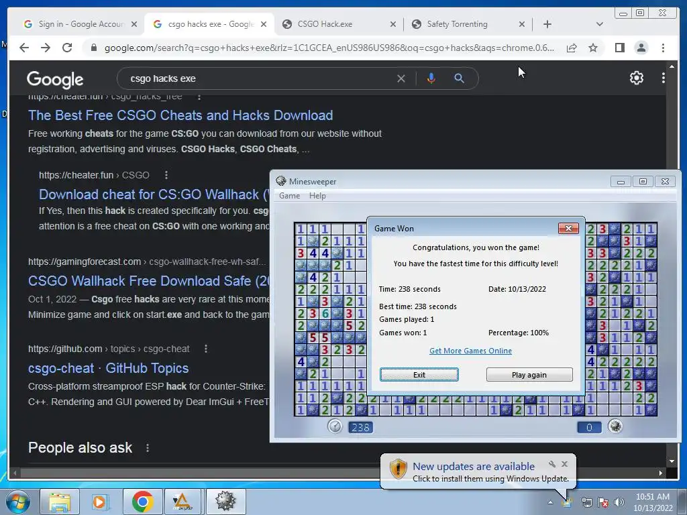Open the Chrome profile avatar
Viewport: 687px width, 515px height.
tap(641, 48)
